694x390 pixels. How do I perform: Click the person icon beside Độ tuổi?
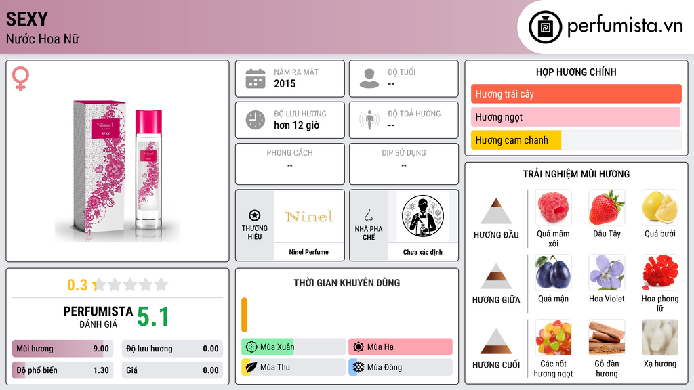[x=369, y=79]
